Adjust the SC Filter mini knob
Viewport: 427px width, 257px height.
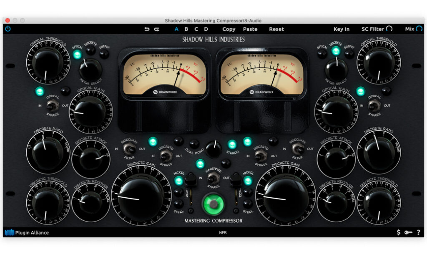[389, 29]
